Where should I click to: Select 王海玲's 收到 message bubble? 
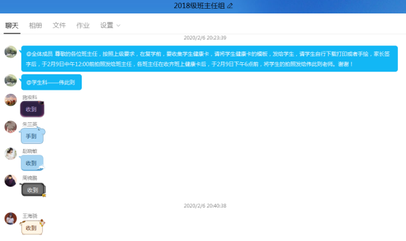pyautogui.click(x=32, y=228)
